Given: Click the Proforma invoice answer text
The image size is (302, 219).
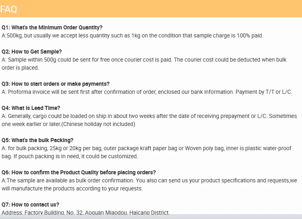Looking at the screenshot, I should [x=147, y=92].
